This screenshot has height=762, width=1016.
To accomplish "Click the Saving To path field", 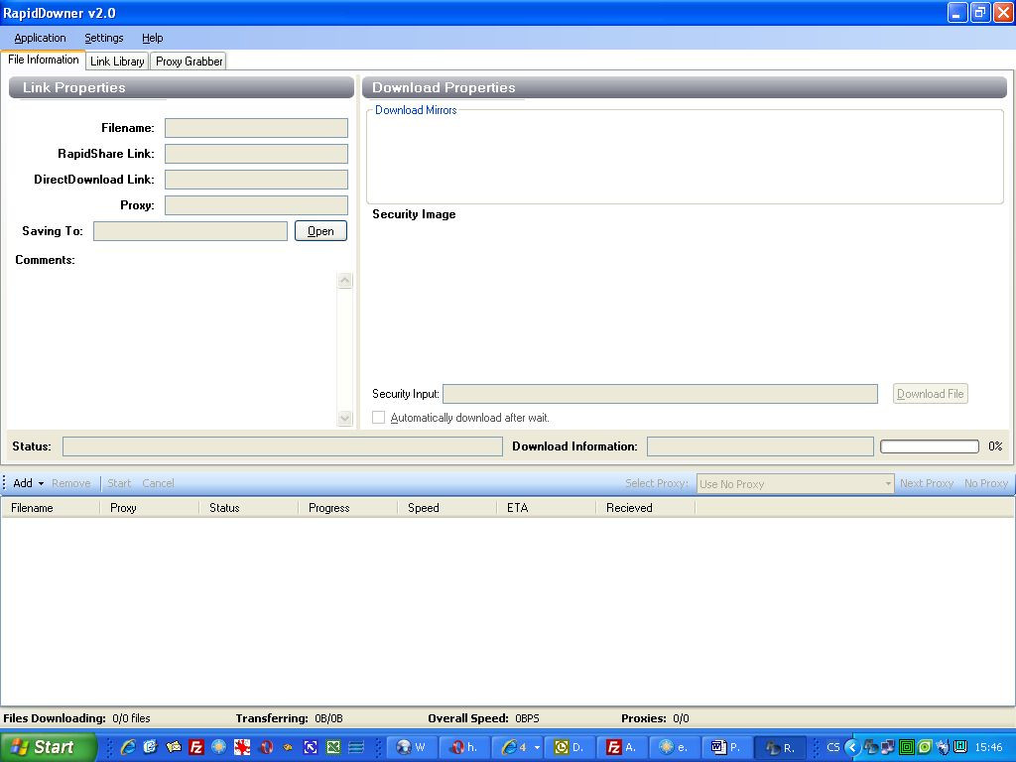I will pos(190,231).
